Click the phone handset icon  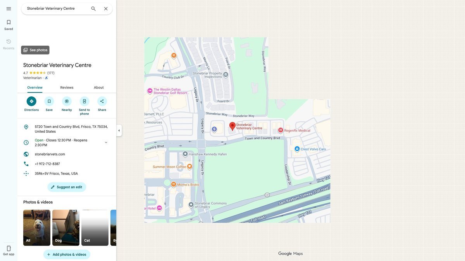point(26,164)
